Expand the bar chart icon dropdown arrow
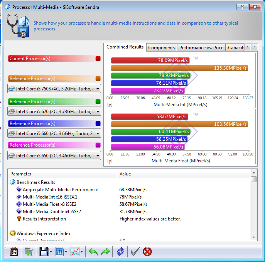This screenshot has width=265, height=262. pos(66,252)
